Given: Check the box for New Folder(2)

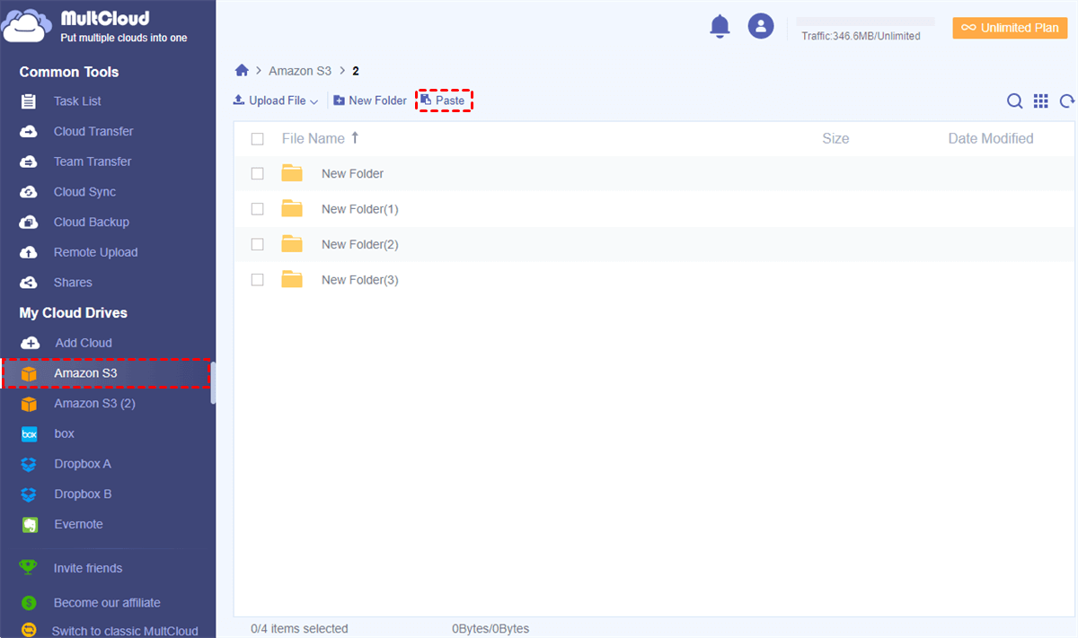Looking at the screenshot, I should pyautogui.click(x=258, y=244).
